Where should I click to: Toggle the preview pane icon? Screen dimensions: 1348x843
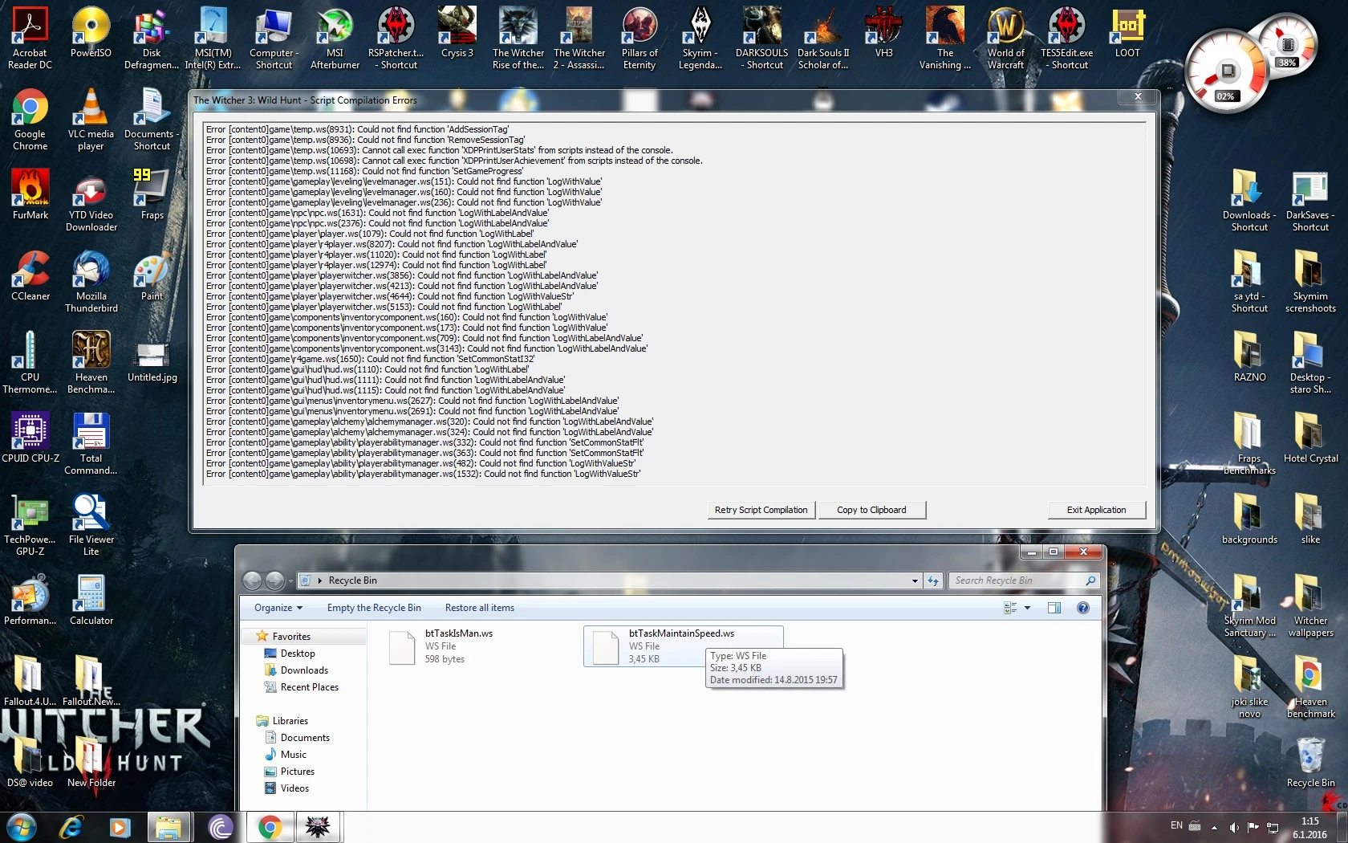[1054, 608]
